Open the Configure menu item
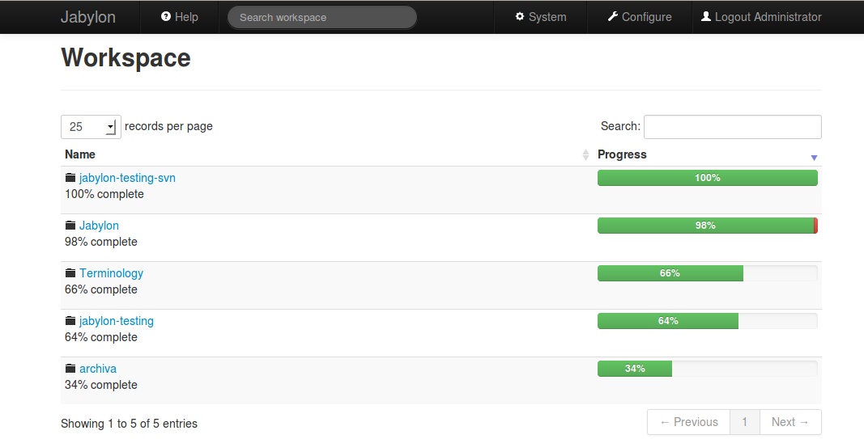This screenshot has height=439, width=864. pyautogui.click(x=640, y=17)
